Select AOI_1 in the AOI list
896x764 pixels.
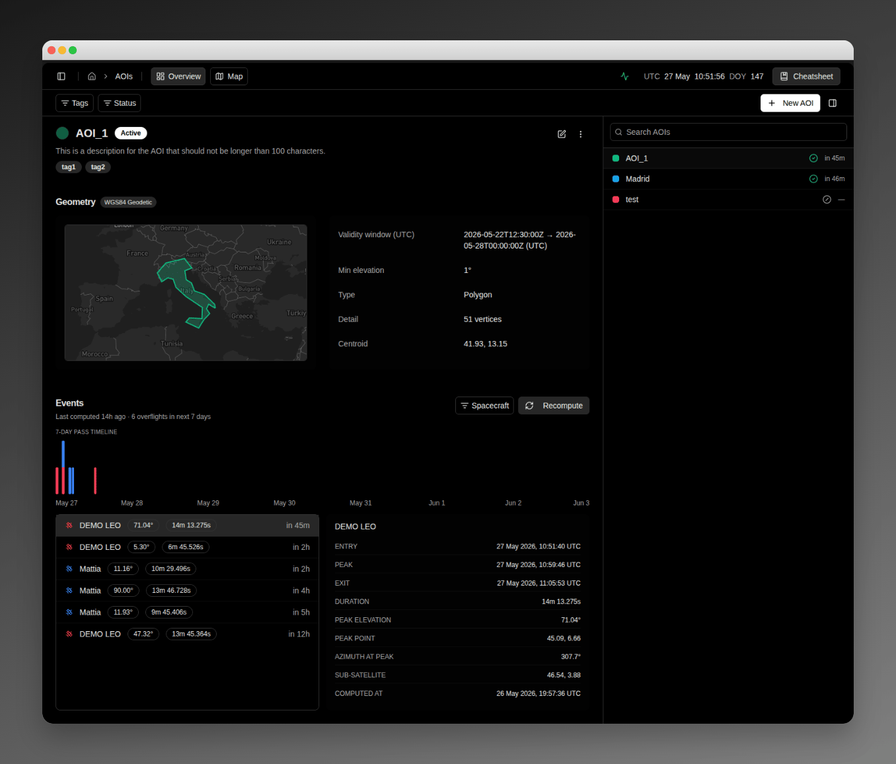click(728, 159)
